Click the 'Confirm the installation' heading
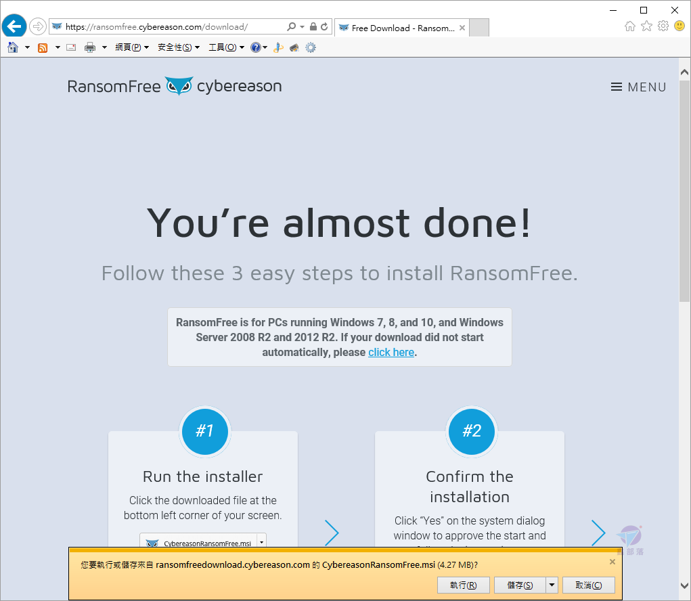The width and height of the screenshot is (691, 601). (x=470, y=487)
